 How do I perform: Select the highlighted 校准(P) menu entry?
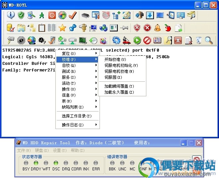click(78, 60)
